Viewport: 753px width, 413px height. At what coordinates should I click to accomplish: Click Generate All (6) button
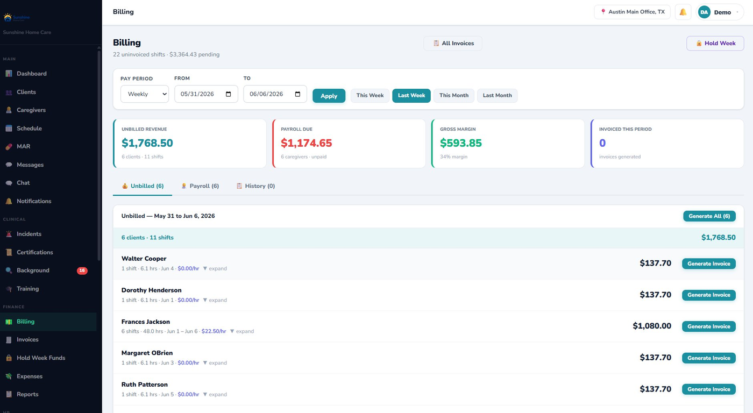click(x=709, y=216)
